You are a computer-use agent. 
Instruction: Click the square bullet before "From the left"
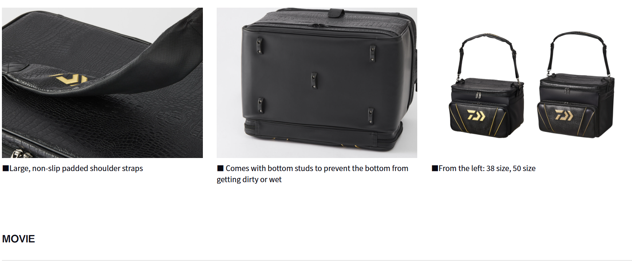coord(435,168)
